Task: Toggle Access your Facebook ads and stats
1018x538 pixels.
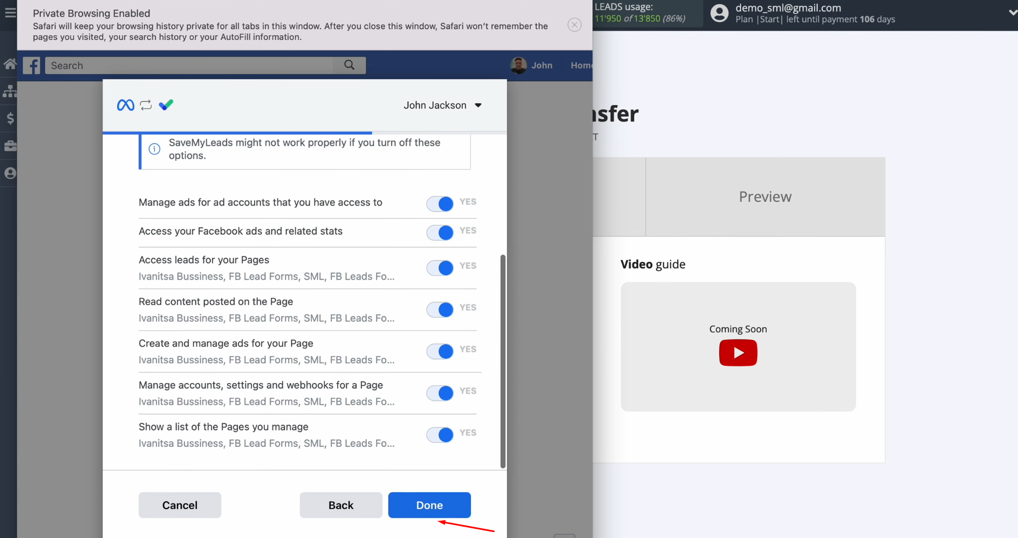Action: pos(440,233)
